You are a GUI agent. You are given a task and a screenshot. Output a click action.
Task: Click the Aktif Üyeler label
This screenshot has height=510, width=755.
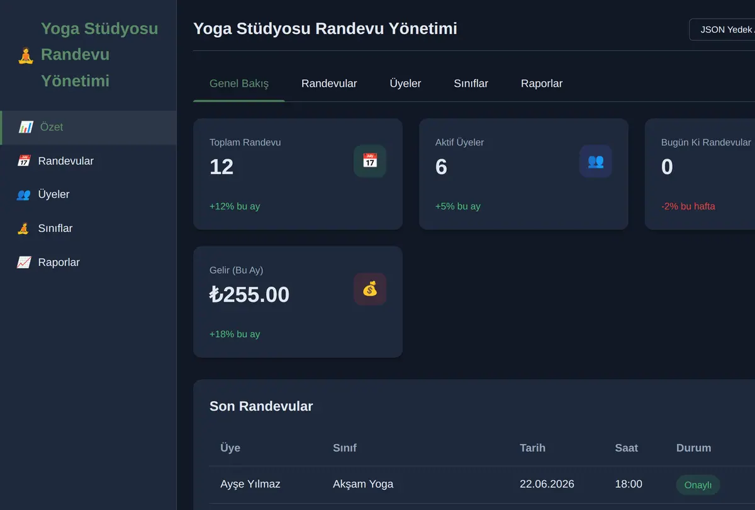click(x=460, y=143)
